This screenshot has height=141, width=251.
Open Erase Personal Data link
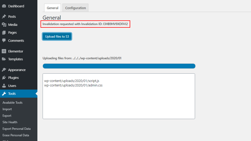16,135
